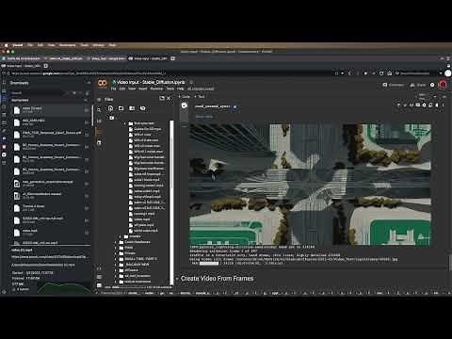Click the refresh folder icon in Files
Image resolution: width=452 pixels, height=339 pixels.
(x=121, y=108)
